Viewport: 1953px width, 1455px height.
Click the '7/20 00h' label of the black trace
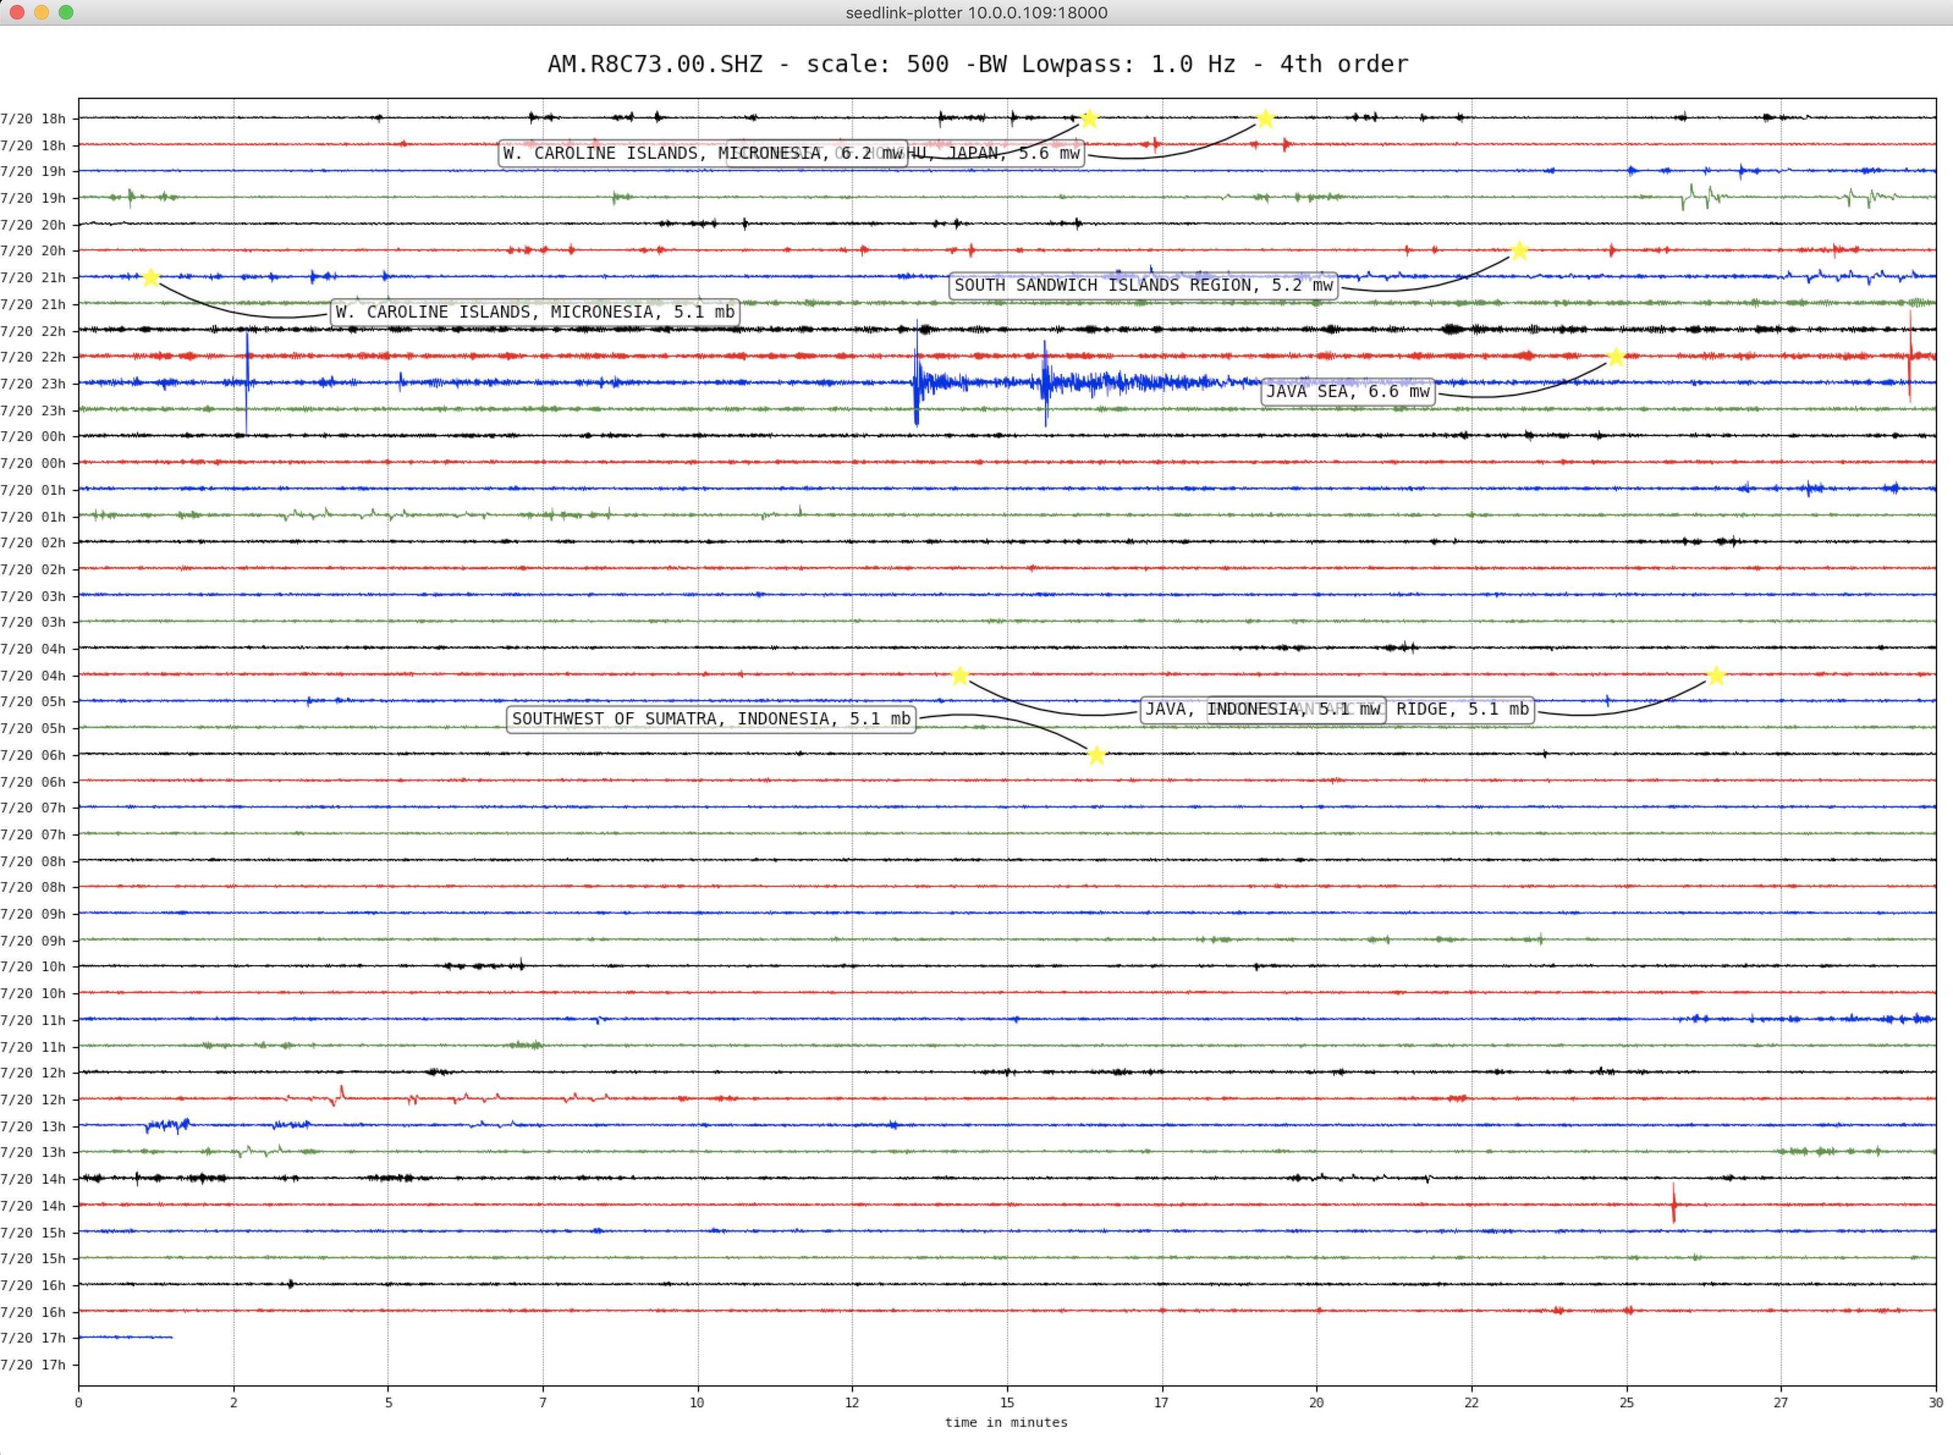point(34,436)
